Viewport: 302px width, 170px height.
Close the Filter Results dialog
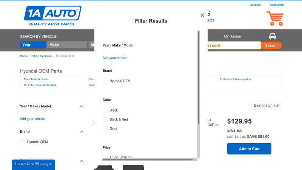click(202, 15)
